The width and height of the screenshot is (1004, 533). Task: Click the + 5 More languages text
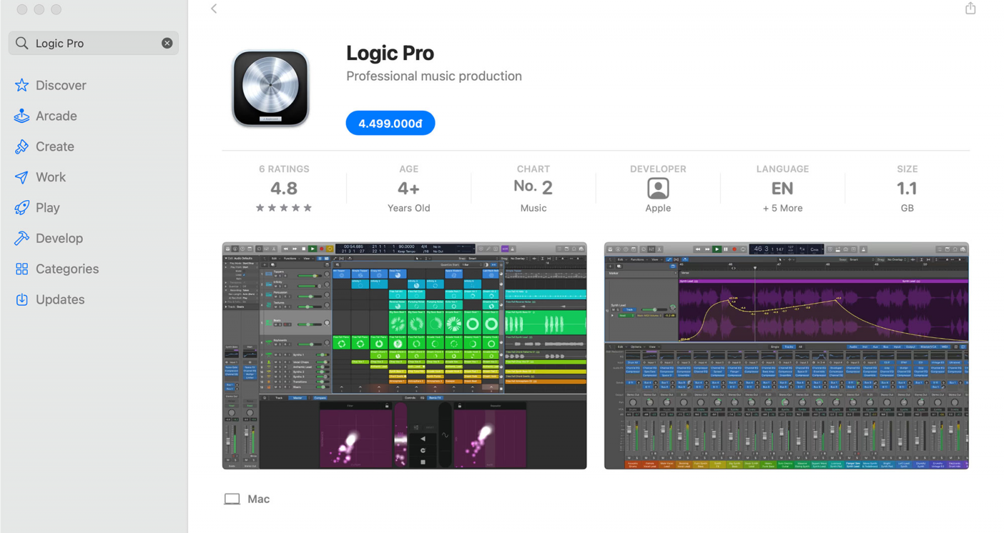[782, 208]
